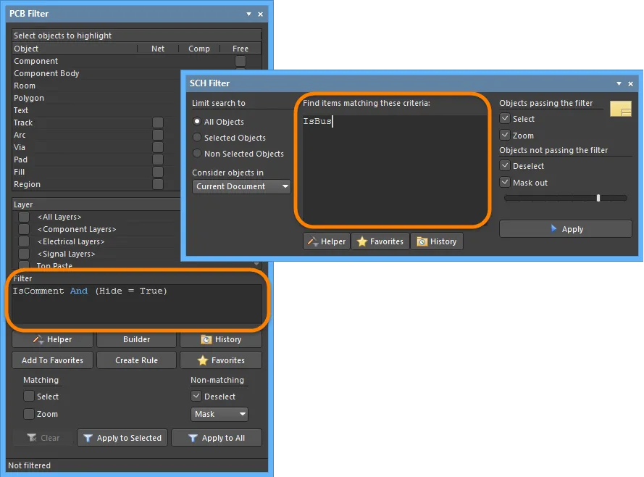The image size is (644, 477).
Task: Check the <Signal Layers> checkbox
Action: pyautogui.click(x=24, y=254)
